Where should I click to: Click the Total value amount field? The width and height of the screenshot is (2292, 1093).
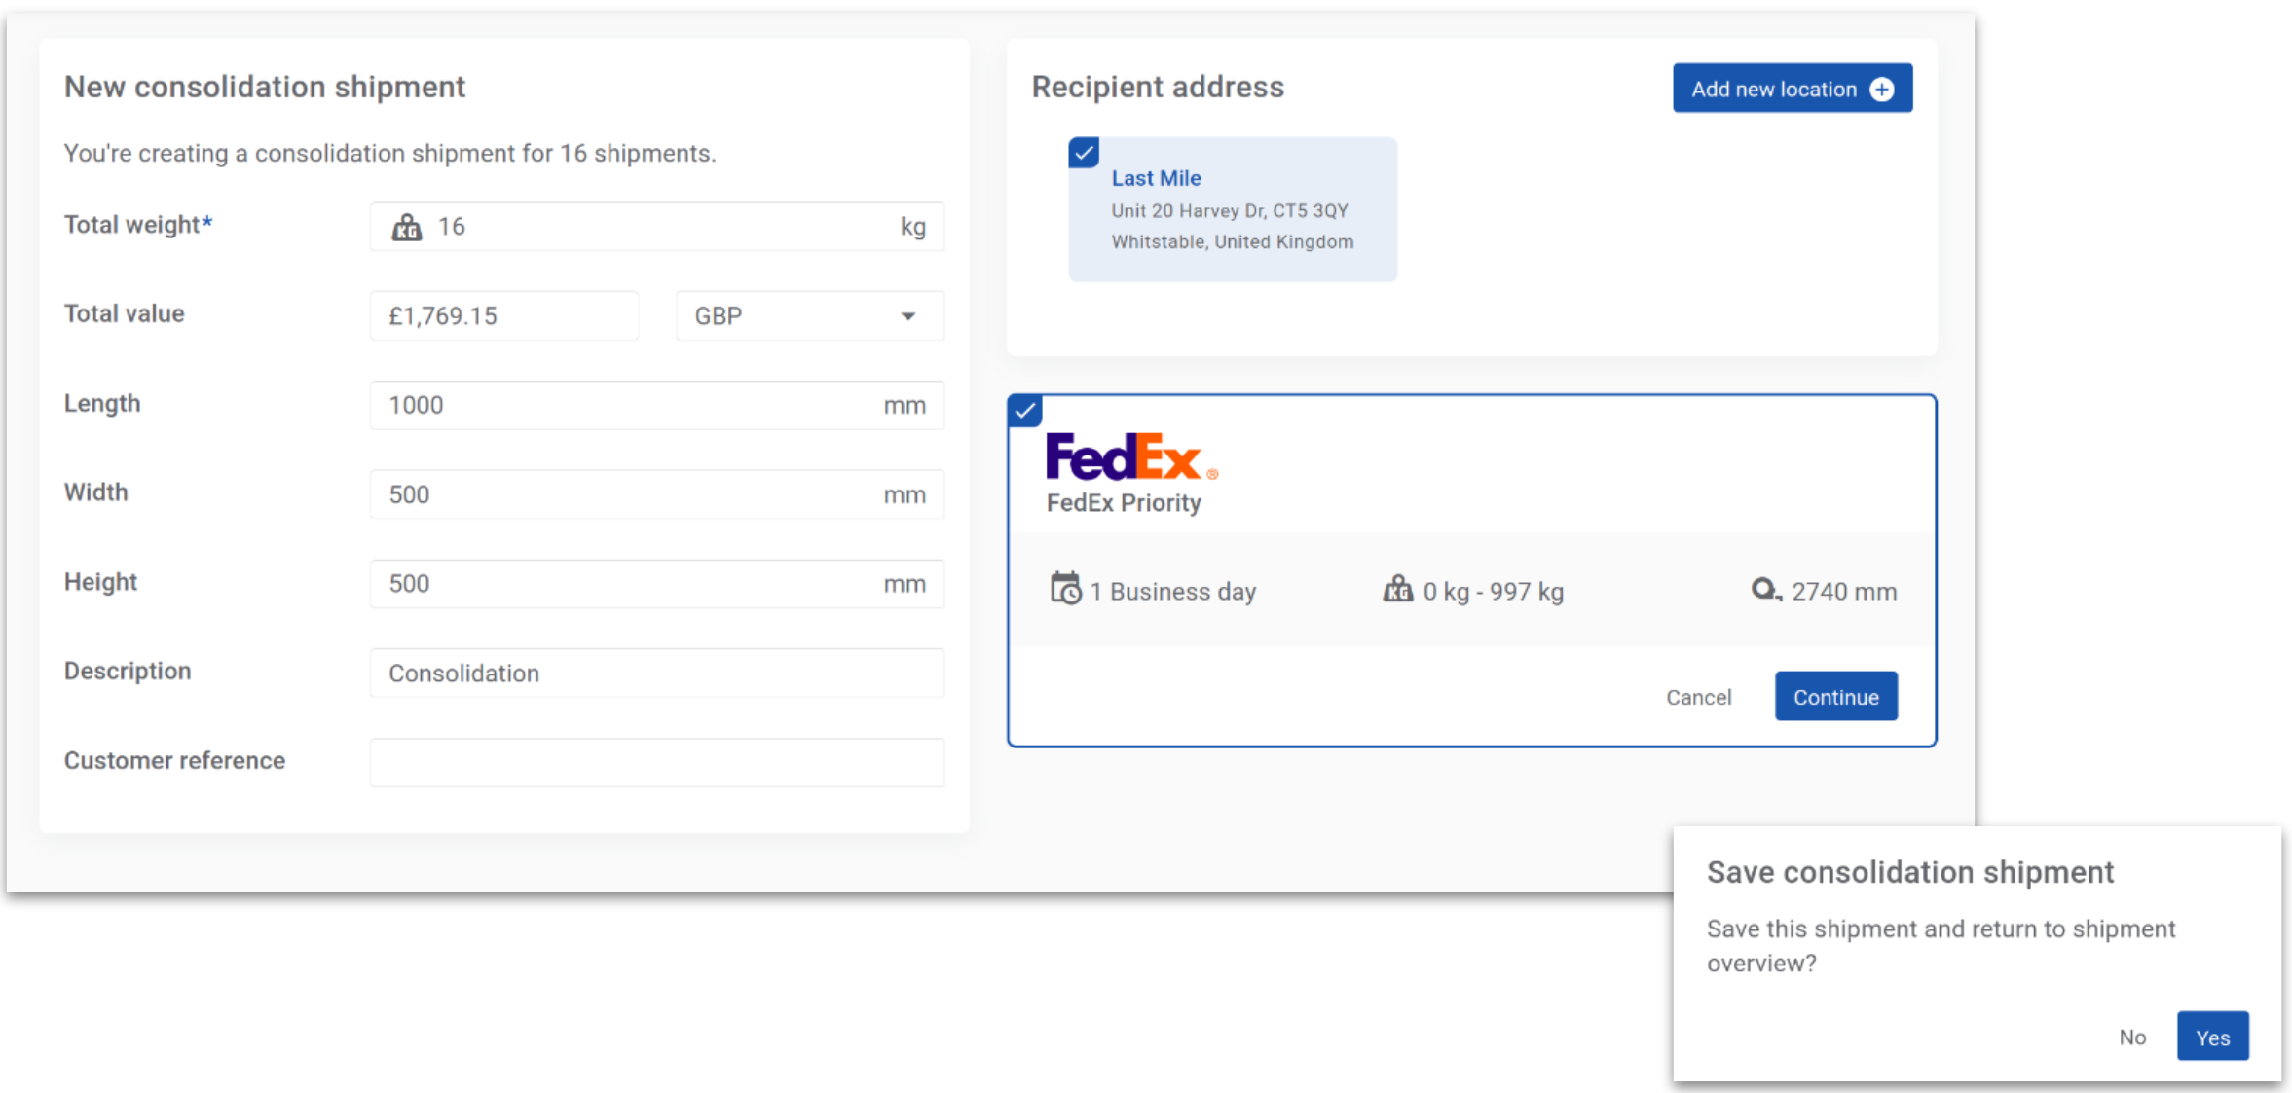click(x=504, y=316)
